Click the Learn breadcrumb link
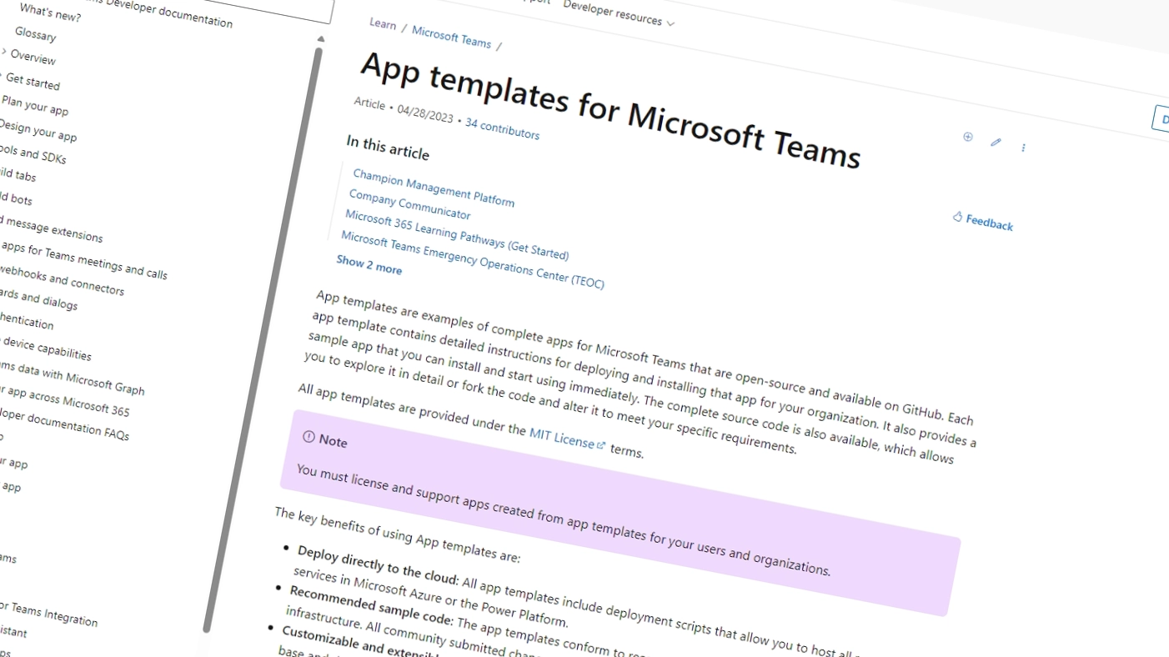The height and width of the screenshot is (657, 1169). (x=382, y=25)
